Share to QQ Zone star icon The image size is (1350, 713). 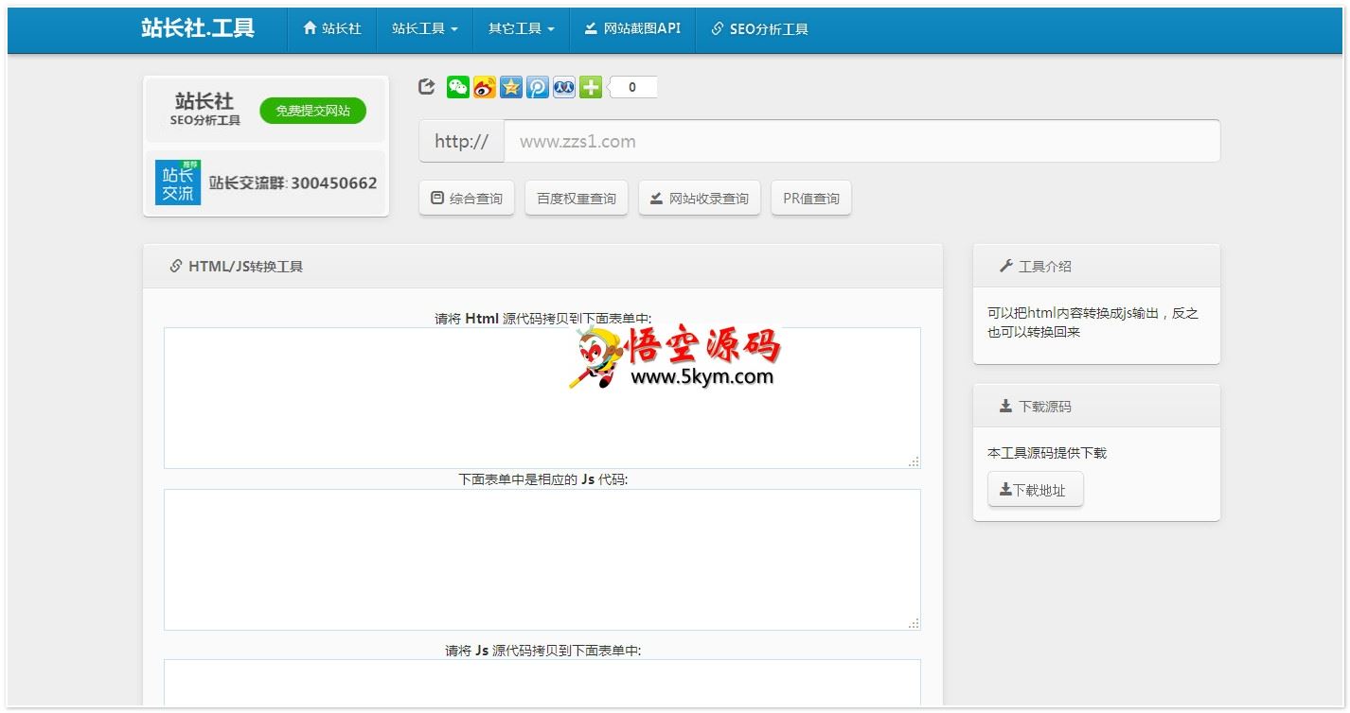click(511, 87)
